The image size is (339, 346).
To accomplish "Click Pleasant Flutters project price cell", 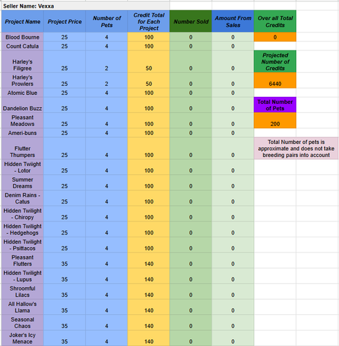I will point(64,260).
